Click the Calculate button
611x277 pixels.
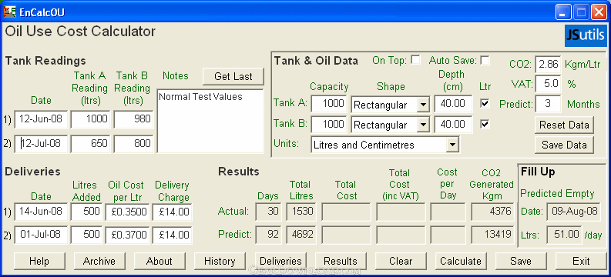[x=460, y=261]
